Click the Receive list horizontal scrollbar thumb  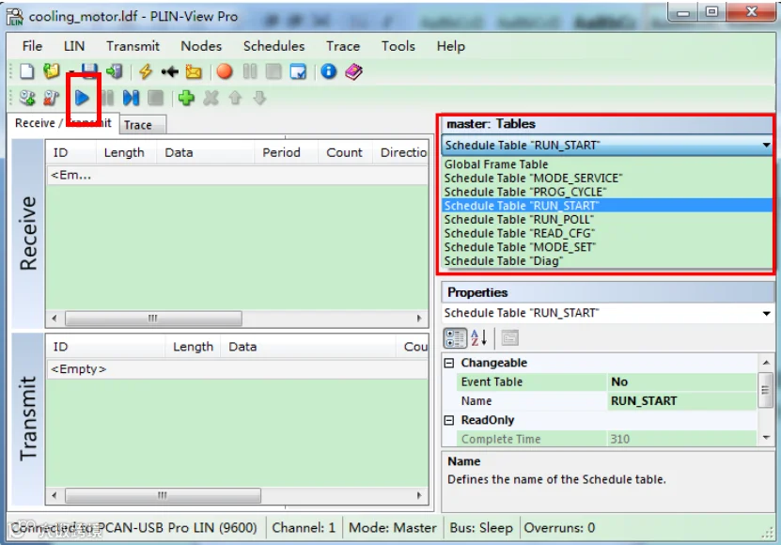pos(153,318)
